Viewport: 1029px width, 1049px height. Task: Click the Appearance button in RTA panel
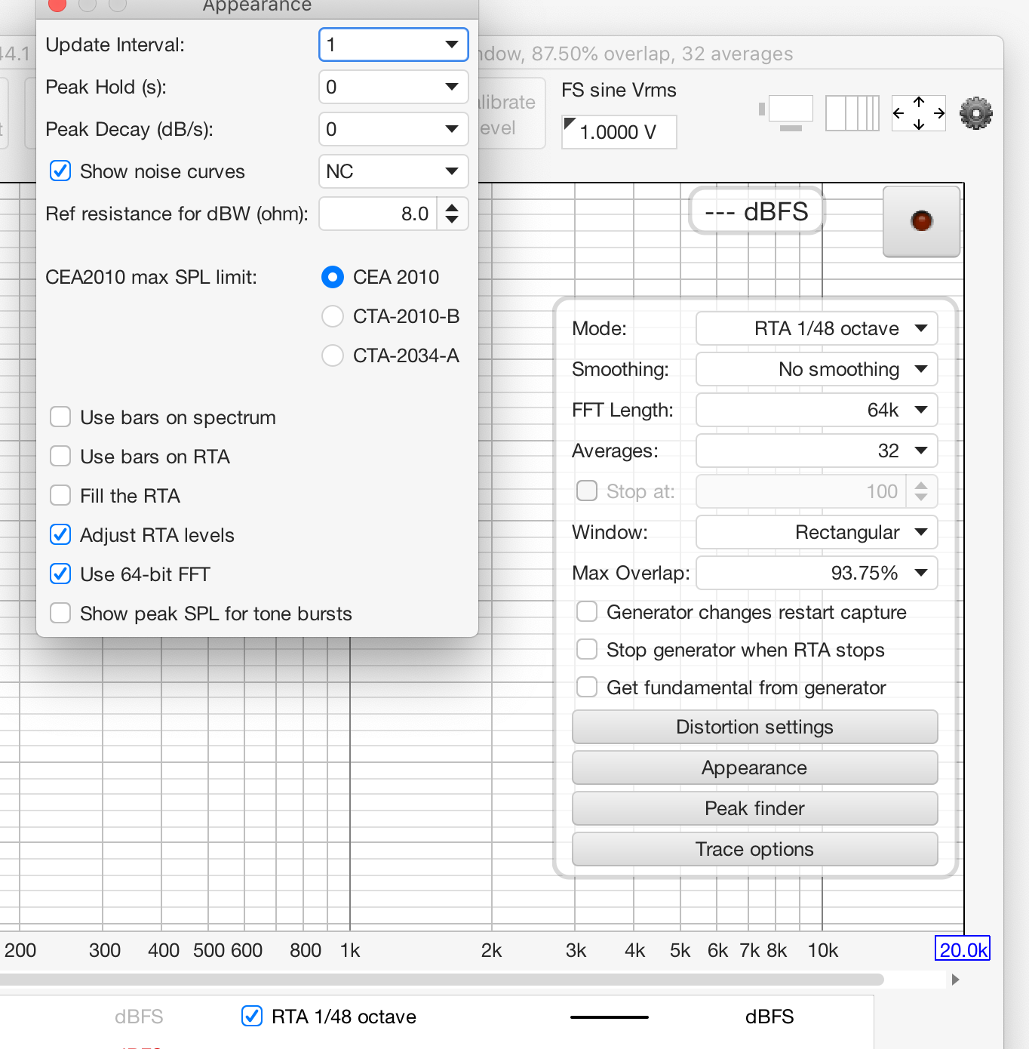(754, 768)
